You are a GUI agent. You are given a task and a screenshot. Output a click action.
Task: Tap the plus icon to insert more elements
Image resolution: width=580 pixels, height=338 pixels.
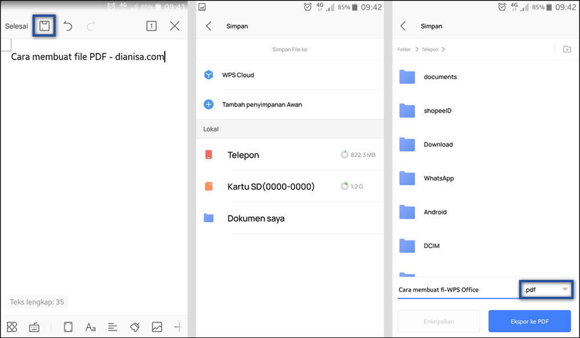tap(179, 327)
